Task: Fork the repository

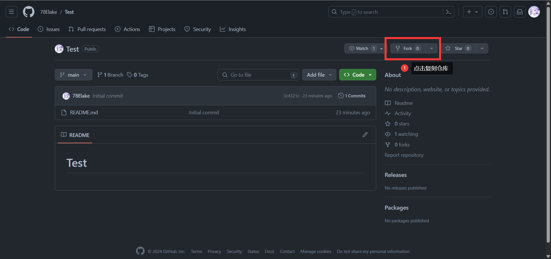Action: 408,49
